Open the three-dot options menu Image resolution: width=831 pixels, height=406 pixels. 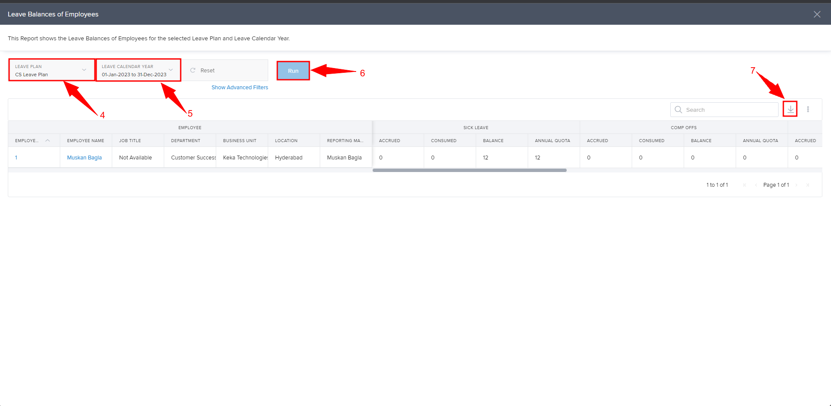point(808,109)
